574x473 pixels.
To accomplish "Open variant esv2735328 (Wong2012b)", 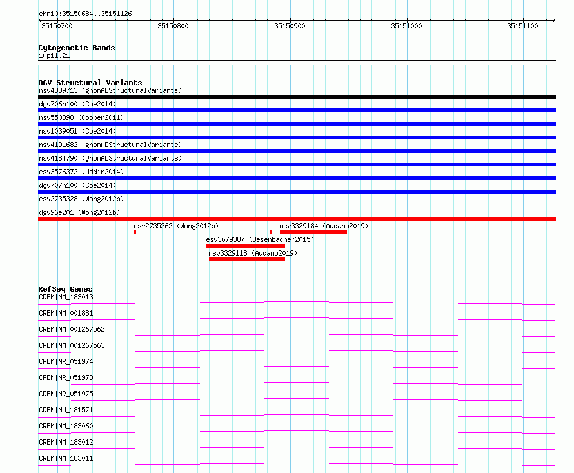I will 81,199.
